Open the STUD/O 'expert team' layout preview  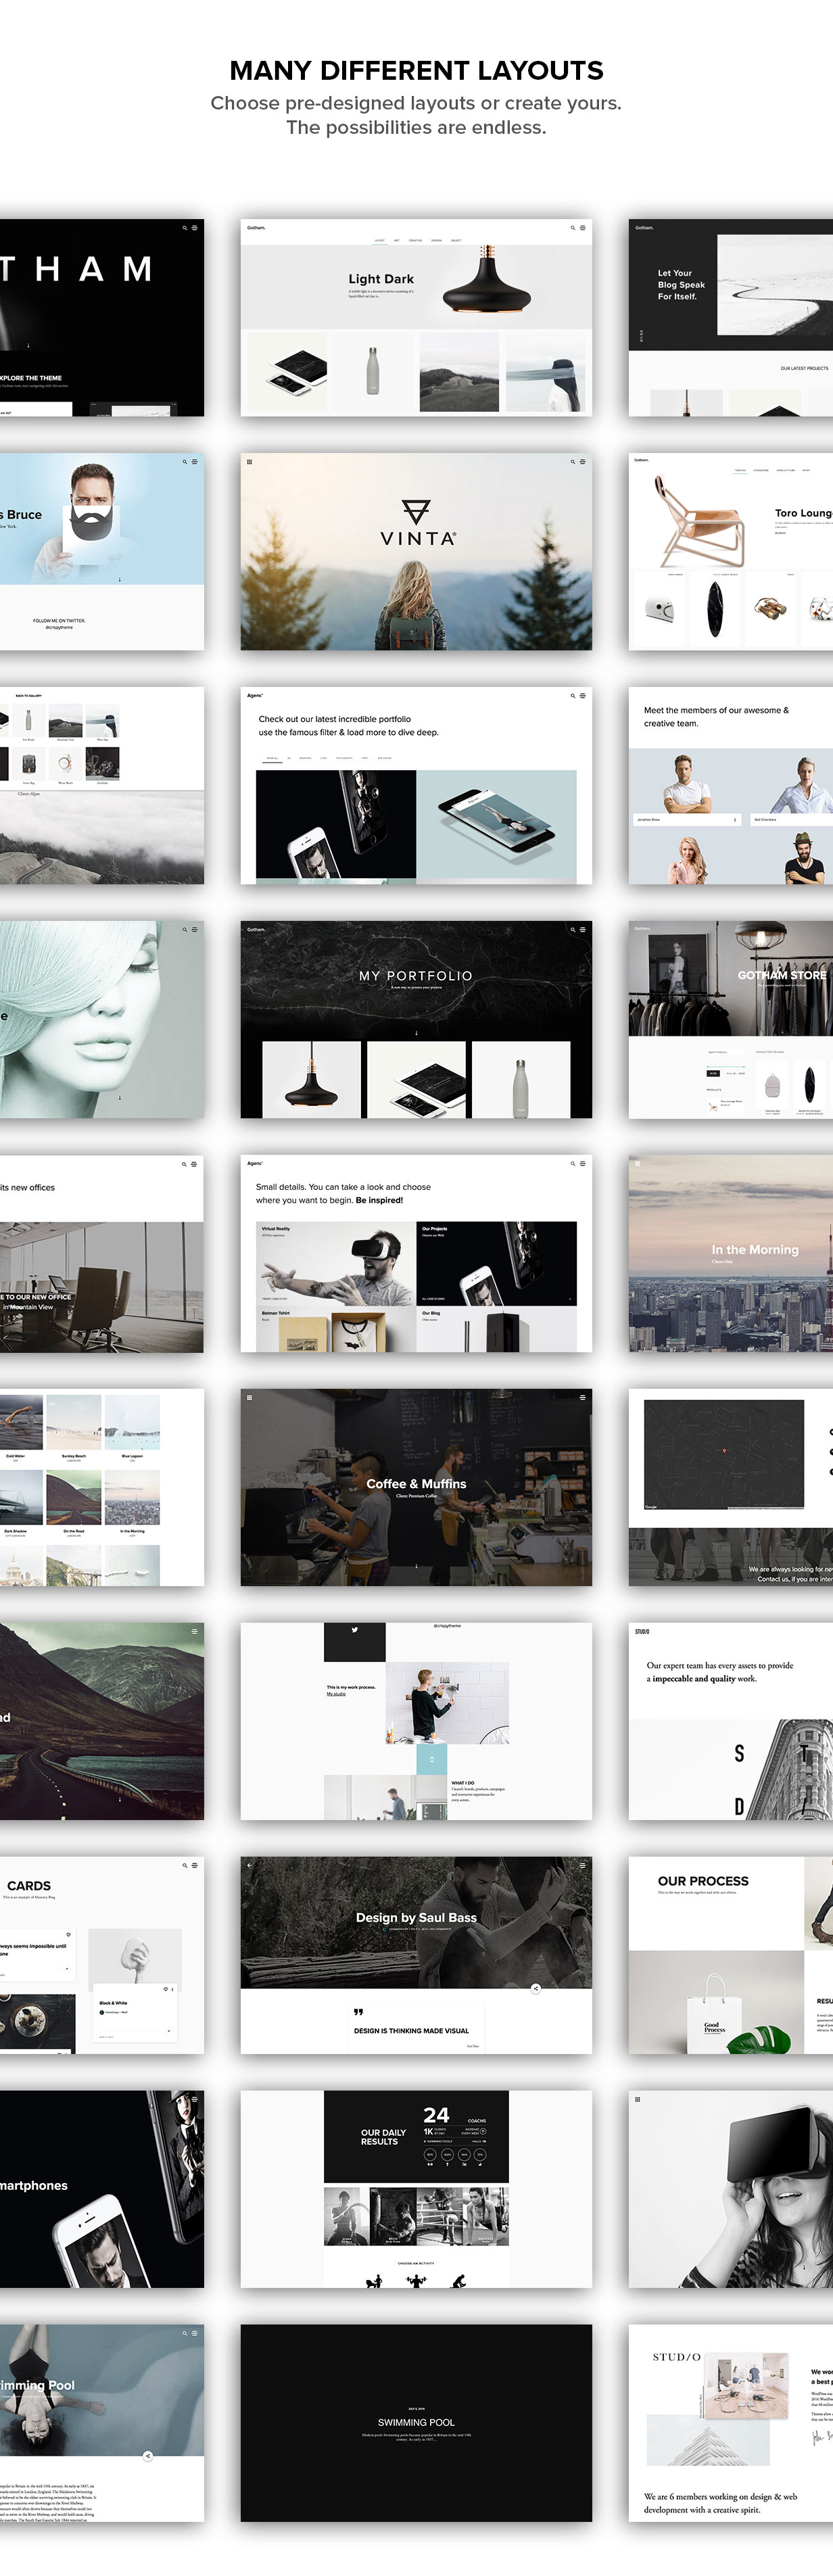[731, 1721]
